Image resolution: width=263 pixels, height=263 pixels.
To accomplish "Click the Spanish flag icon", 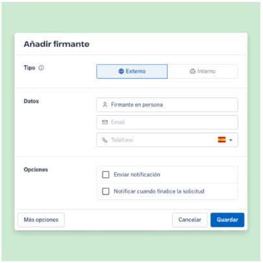I will [221, 140].
